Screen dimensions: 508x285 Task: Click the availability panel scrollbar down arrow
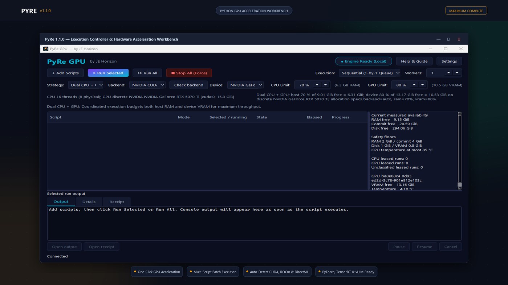pos(459,188)
